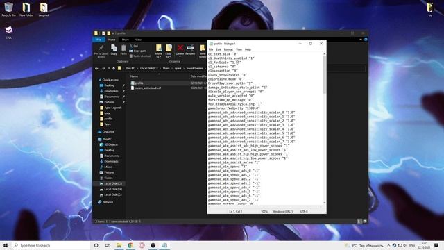The image size is (444, 250).
Task: Click the New folder ribbon icon
Action: click(203, 51)
